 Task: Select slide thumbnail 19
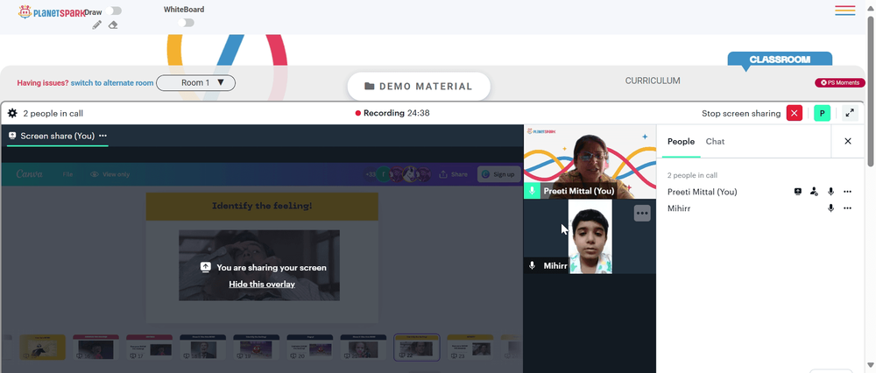pyautogui.click(x=257, y=348)
